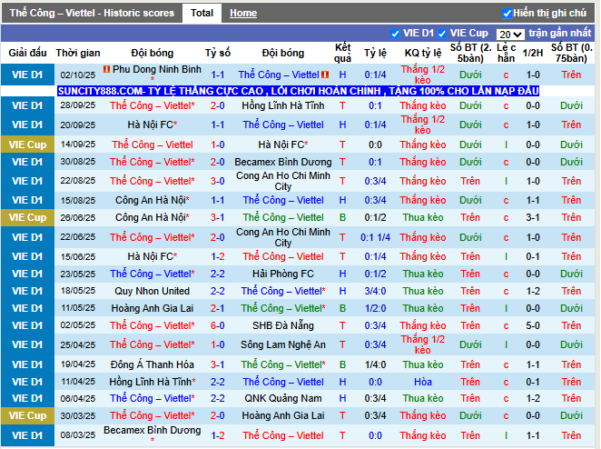Open Đông Á Thanh Hóa team link
This screenshot has width=601, height=449.
point(153,364)
